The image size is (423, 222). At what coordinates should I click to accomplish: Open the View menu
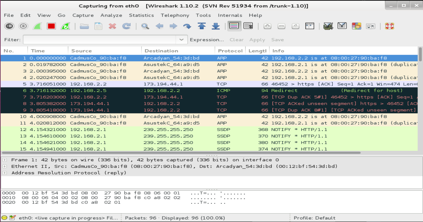point(44,15)
